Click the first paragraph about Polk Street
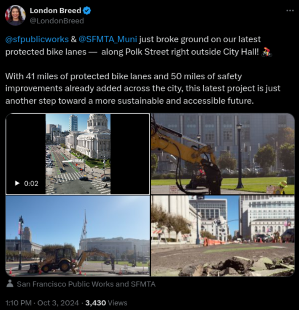The height and width of the screenshot is (310, 299). [x=139, y=46]
